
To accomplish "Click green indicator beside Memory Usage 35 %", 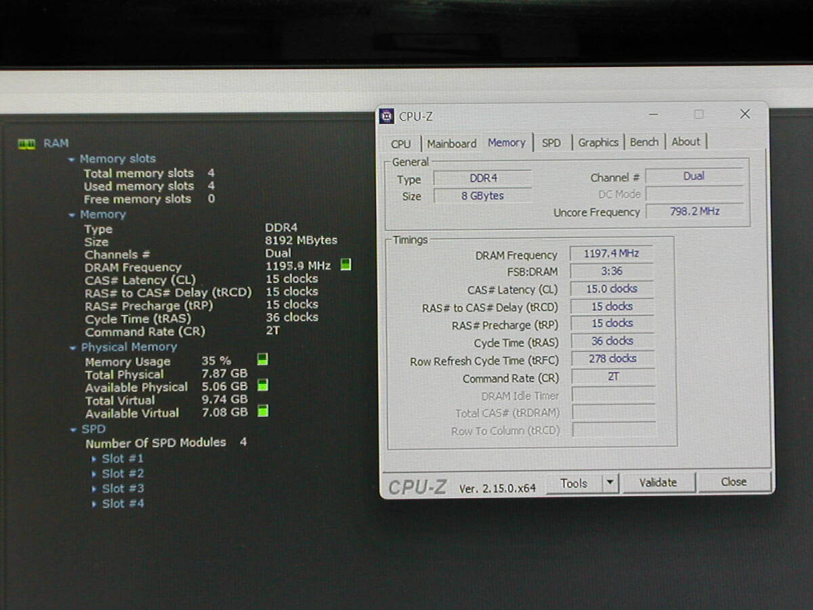I will click(262, 359).
